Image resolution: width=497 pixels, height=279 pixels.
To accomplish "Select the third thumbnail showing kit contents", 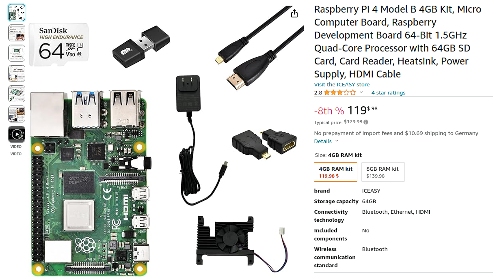I will pyautogui.click(x=17, y=53).
